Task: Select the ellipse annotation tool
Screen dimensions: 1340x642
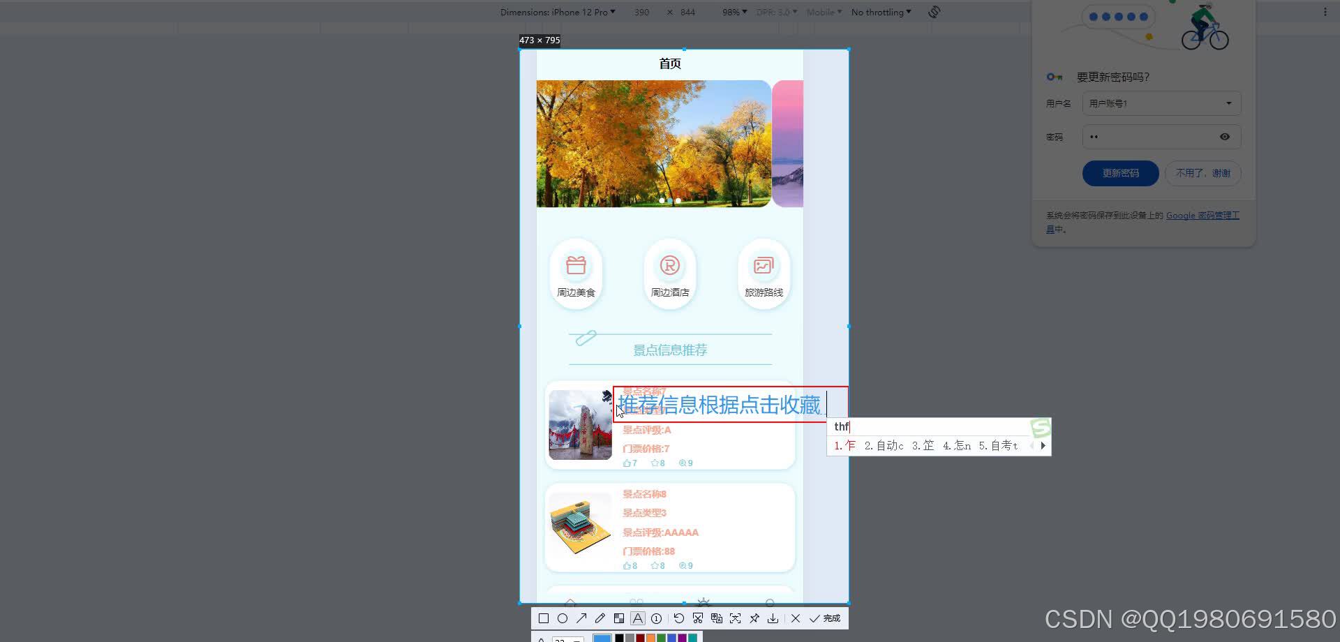Action: click(563, 619)
